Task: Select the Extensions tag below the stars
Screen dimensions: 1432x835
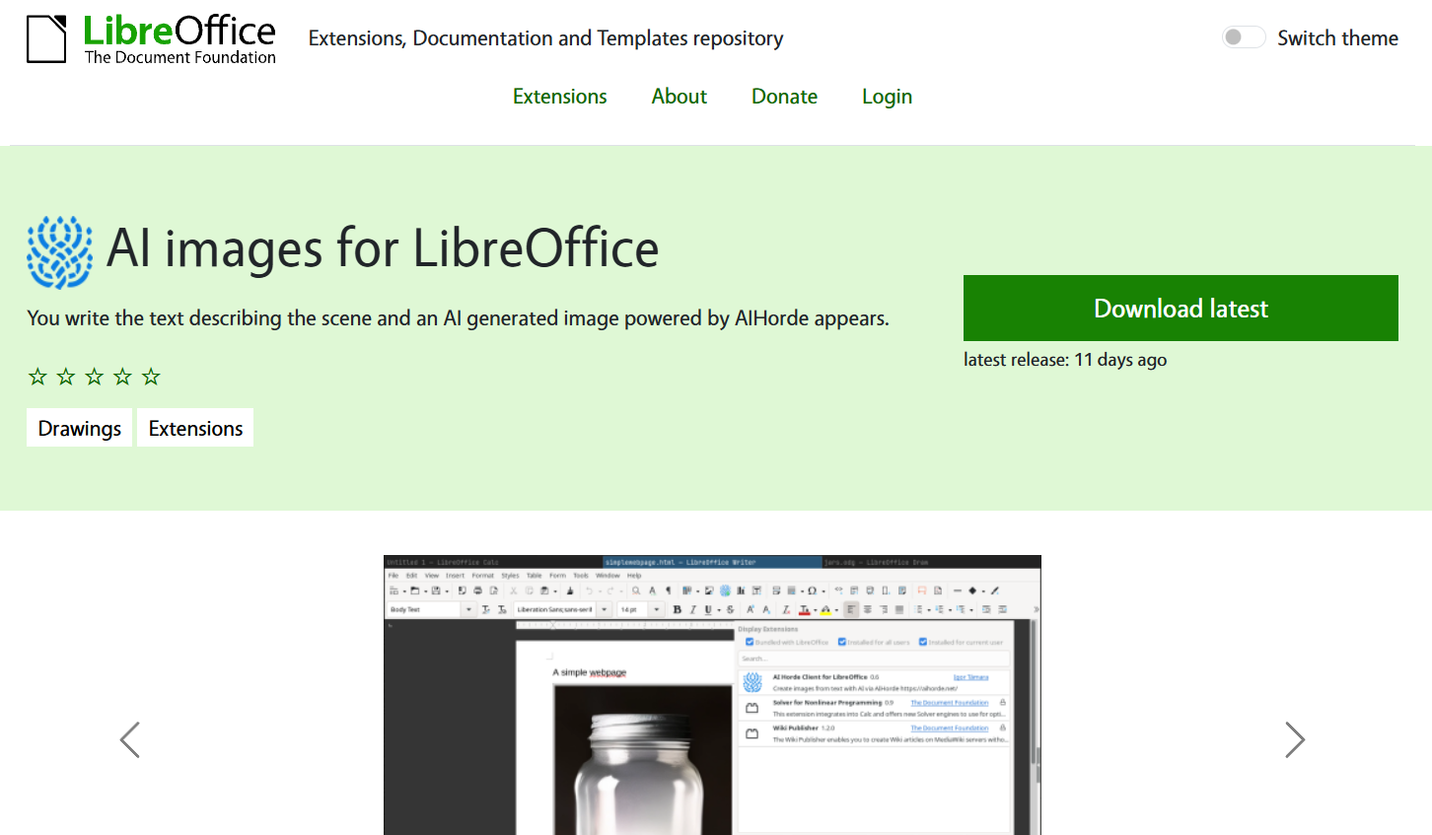Action: [x=195, y=429]
